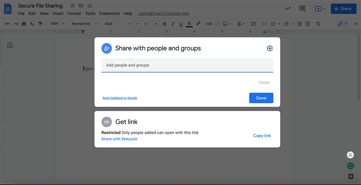The height and width of the screenshot is (185, 361).
Task: Toggle underline formatting
Action: point(181,24)
